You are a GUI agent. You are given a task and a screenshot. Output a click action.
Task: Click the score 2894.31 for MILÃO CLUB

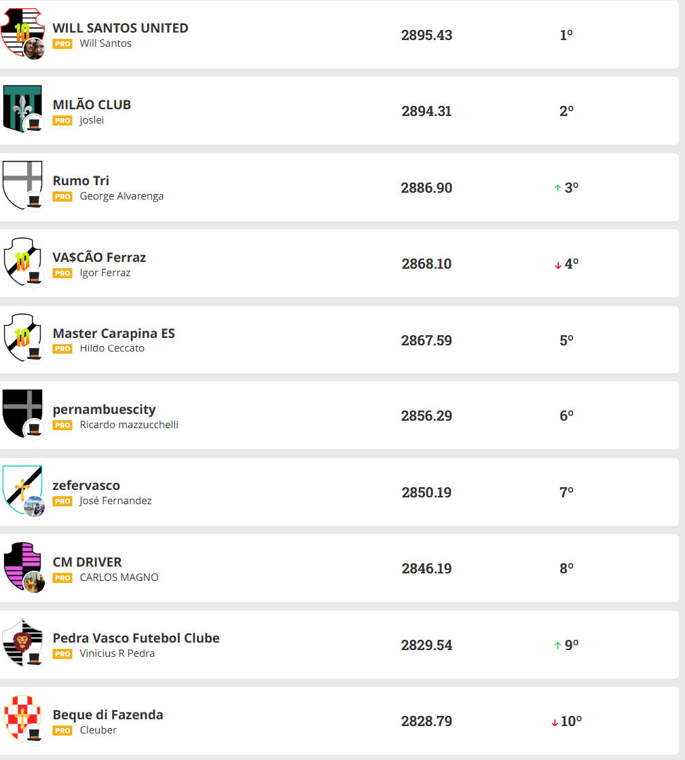[x=426, y=111]
